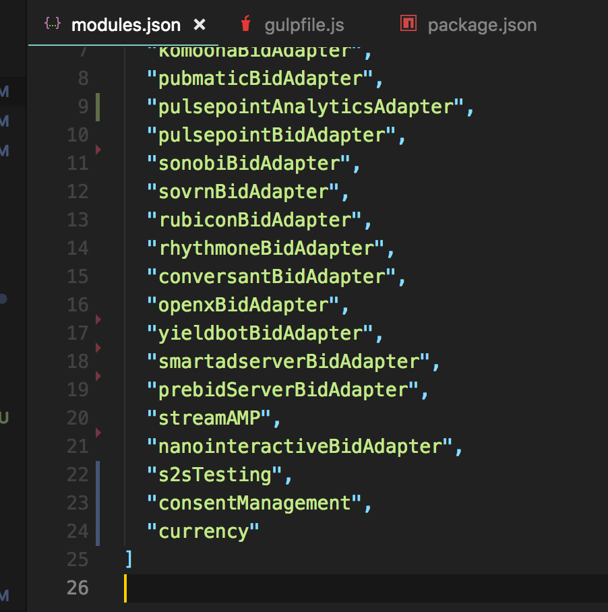Click "streamAMP" text

click(x=209, y=419)
